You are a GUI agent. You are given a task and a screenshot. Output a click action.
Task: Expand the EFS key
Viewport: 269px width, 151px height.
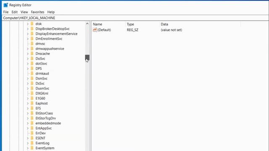[28, 108]
